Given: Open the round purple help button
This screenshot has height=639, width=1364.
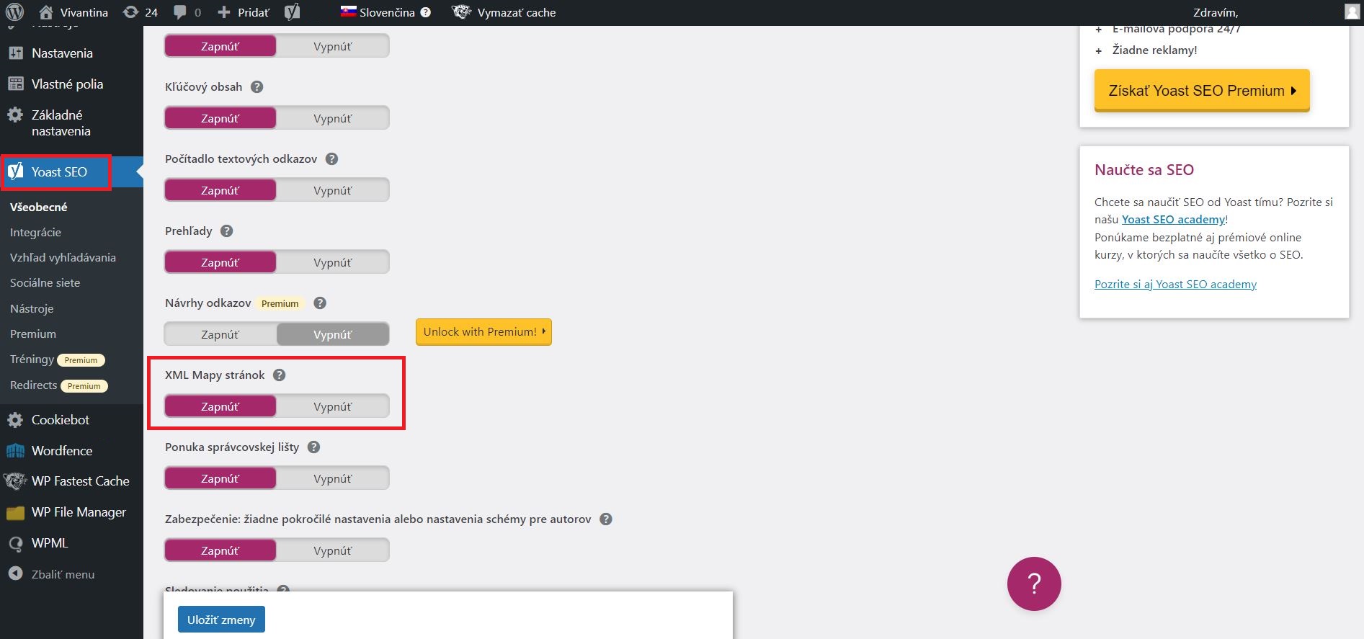Looking at the screenshot, I should [x=1034, y=584].
